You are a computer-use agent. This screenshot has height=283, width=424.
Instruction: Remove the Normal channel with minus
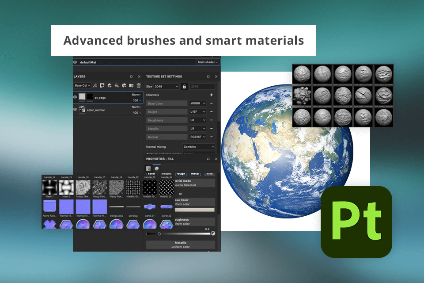211,137
